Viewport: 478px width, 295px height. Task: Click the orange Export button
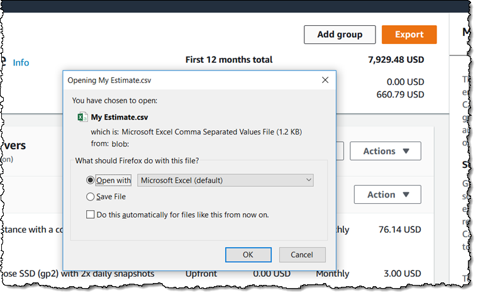pyautogui.click(x=409, y=35)
